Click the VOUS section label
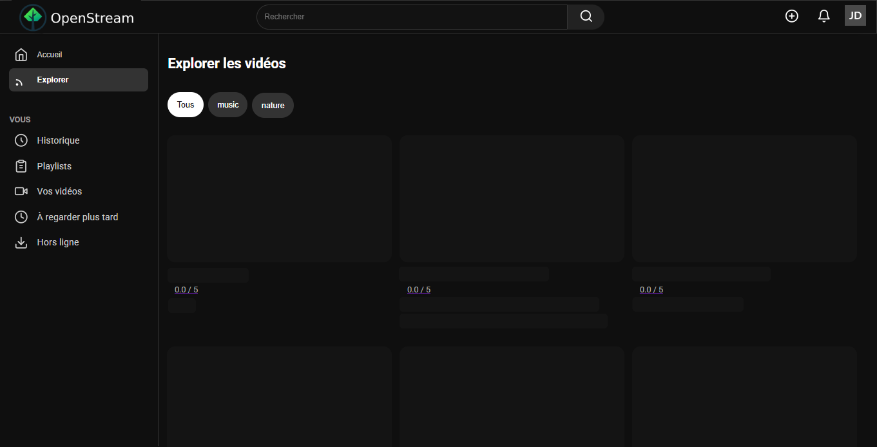 (x=20, y=120)
